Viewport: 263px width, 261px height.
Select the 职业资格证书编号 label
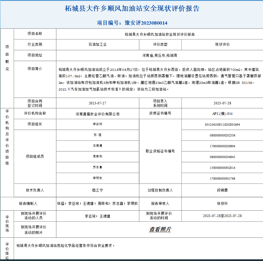[160, 151]
